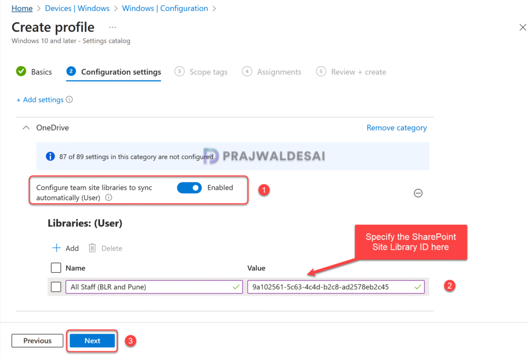This screenshot has width=528, height=357.
Task: Open the Home breadcrumb link
Action: click(x=22, y=8)
